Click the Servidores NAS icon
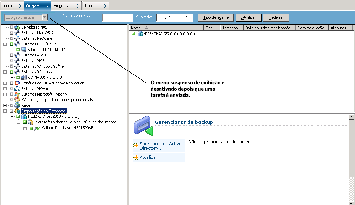Viewport: 355px width, 205px height. (16, 27)
